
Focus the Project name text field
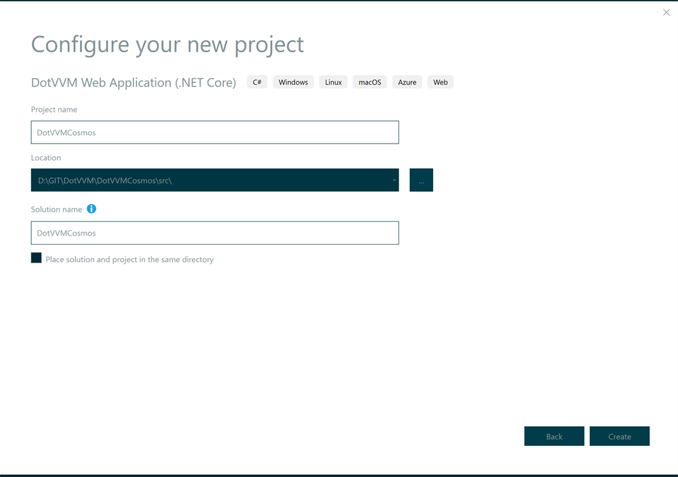click(x=215, y=132)
